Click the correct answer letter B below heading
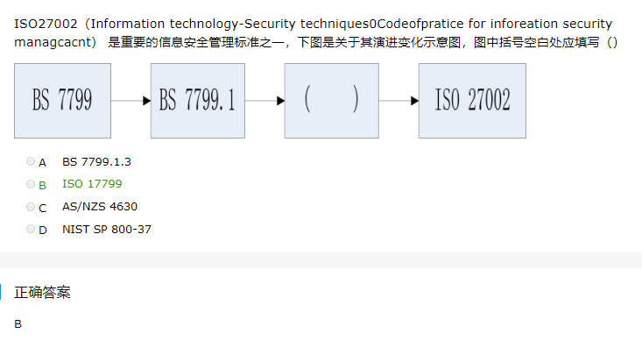 click(x=18, y=324)
